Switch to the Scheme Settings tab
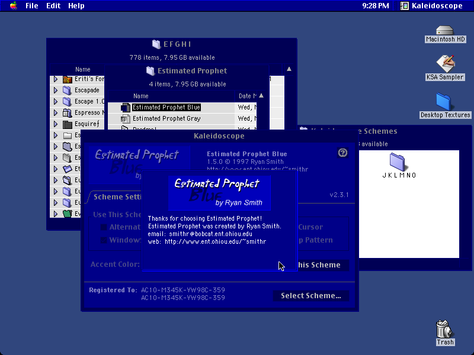This screenshot has width=474, height=355. tap(117, 197)
